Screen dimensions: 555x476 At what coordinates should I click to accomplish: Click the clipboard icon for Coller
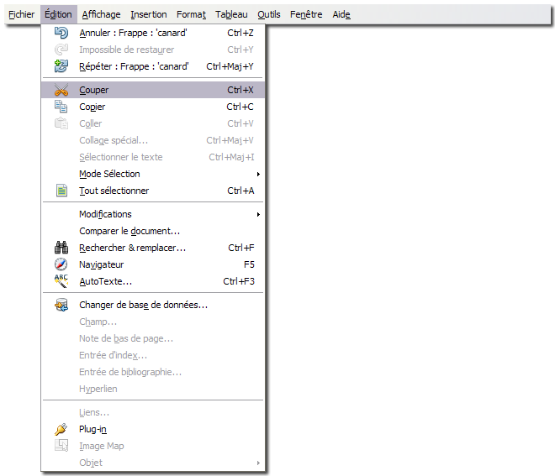61,123
